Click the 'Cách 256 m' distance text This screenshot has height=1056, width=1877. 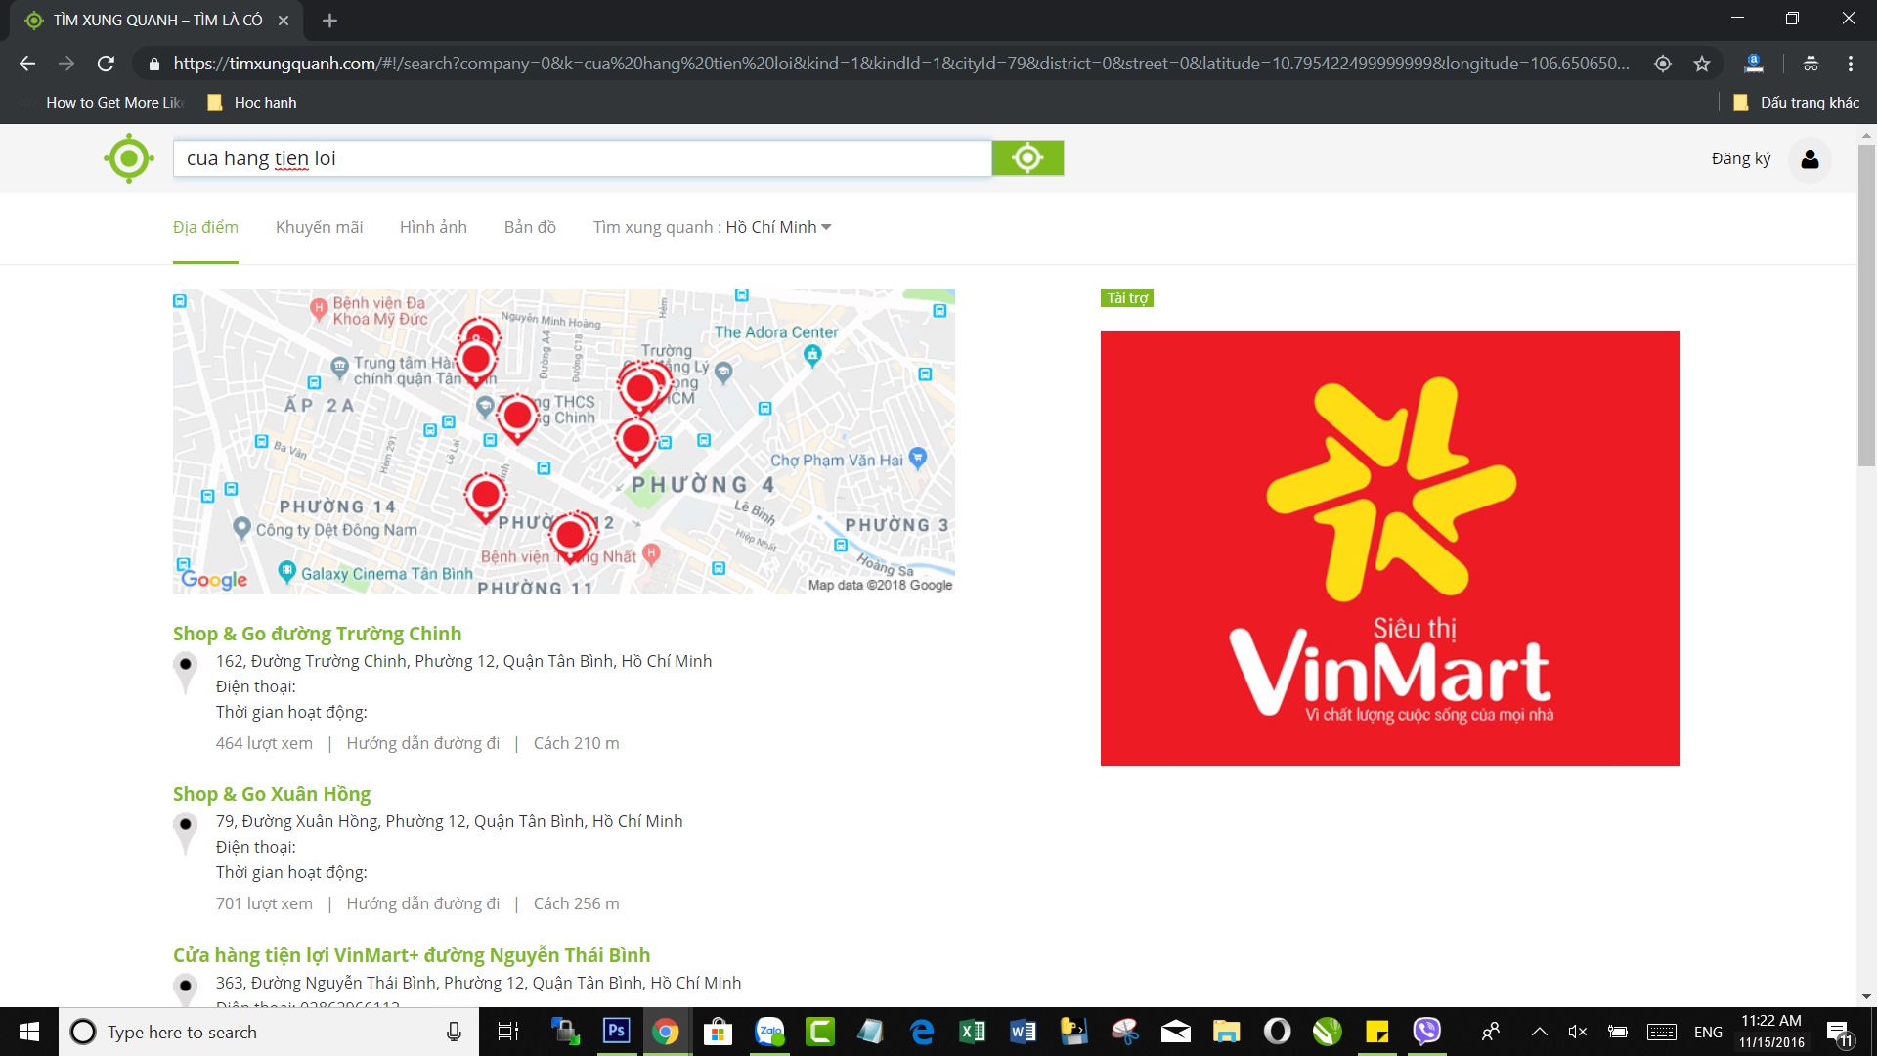click(576, 903)
